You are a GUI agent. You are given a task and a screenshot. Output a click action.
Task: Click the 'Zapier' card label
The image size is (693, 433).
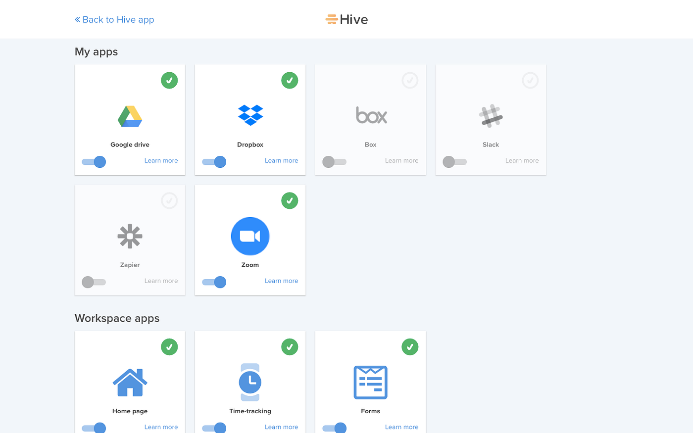[130, 265]
